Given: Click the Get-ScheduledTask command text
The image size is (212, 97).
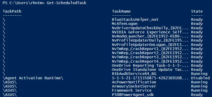Looking at the screenshot, I should [66, 3].
